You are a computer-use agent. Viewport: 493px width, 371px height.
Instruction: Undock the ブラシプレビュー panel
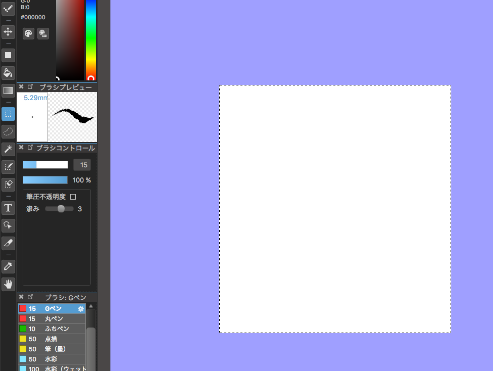pos(30,87)
